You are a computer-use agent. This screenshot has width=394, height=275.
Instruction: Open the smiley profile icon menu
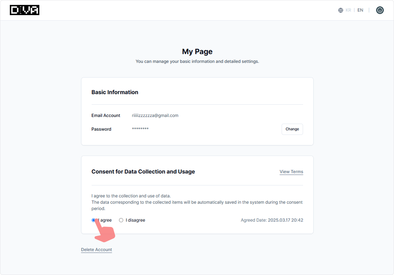[x=380, y=10]
